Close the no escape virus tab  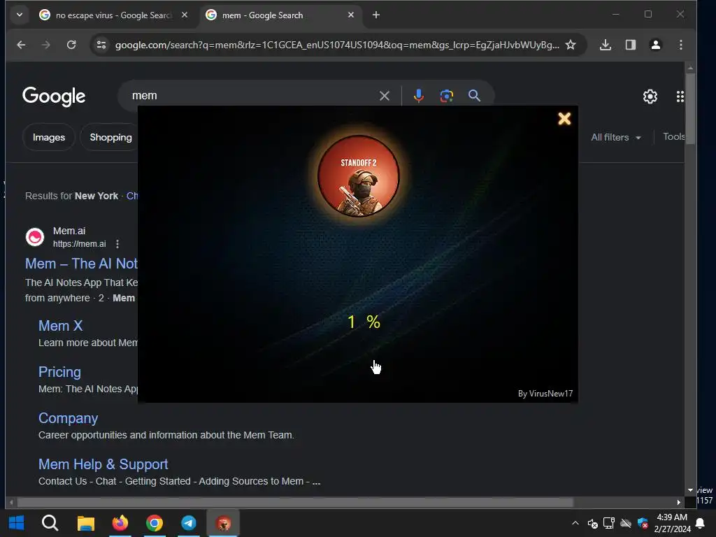pos(185,15)
